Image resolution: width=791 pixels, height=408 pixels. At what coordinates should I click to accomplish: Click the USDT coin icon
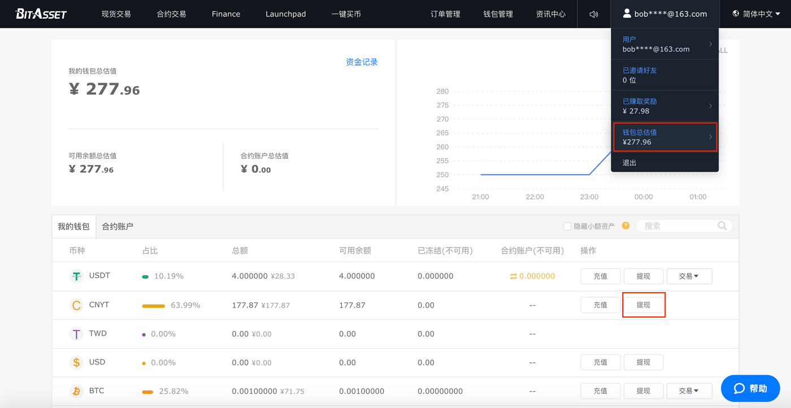coord(76,276)
